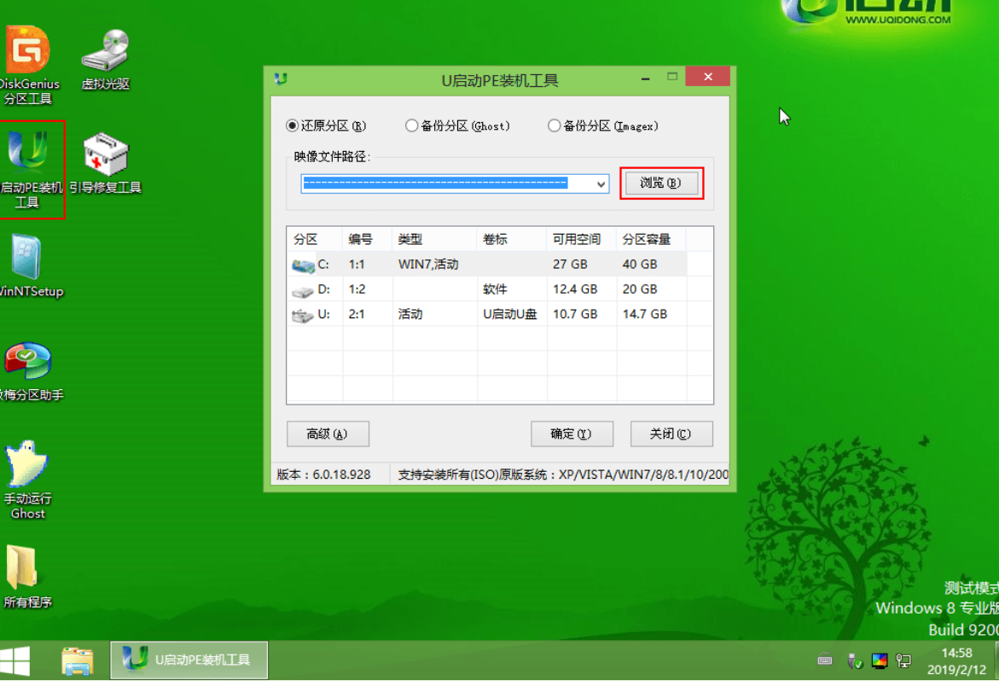Image resolution: width=999 pixels, height=681 pixels.
Task: Click the U logo in dialog title bar
Action: [x=281, y=79]
